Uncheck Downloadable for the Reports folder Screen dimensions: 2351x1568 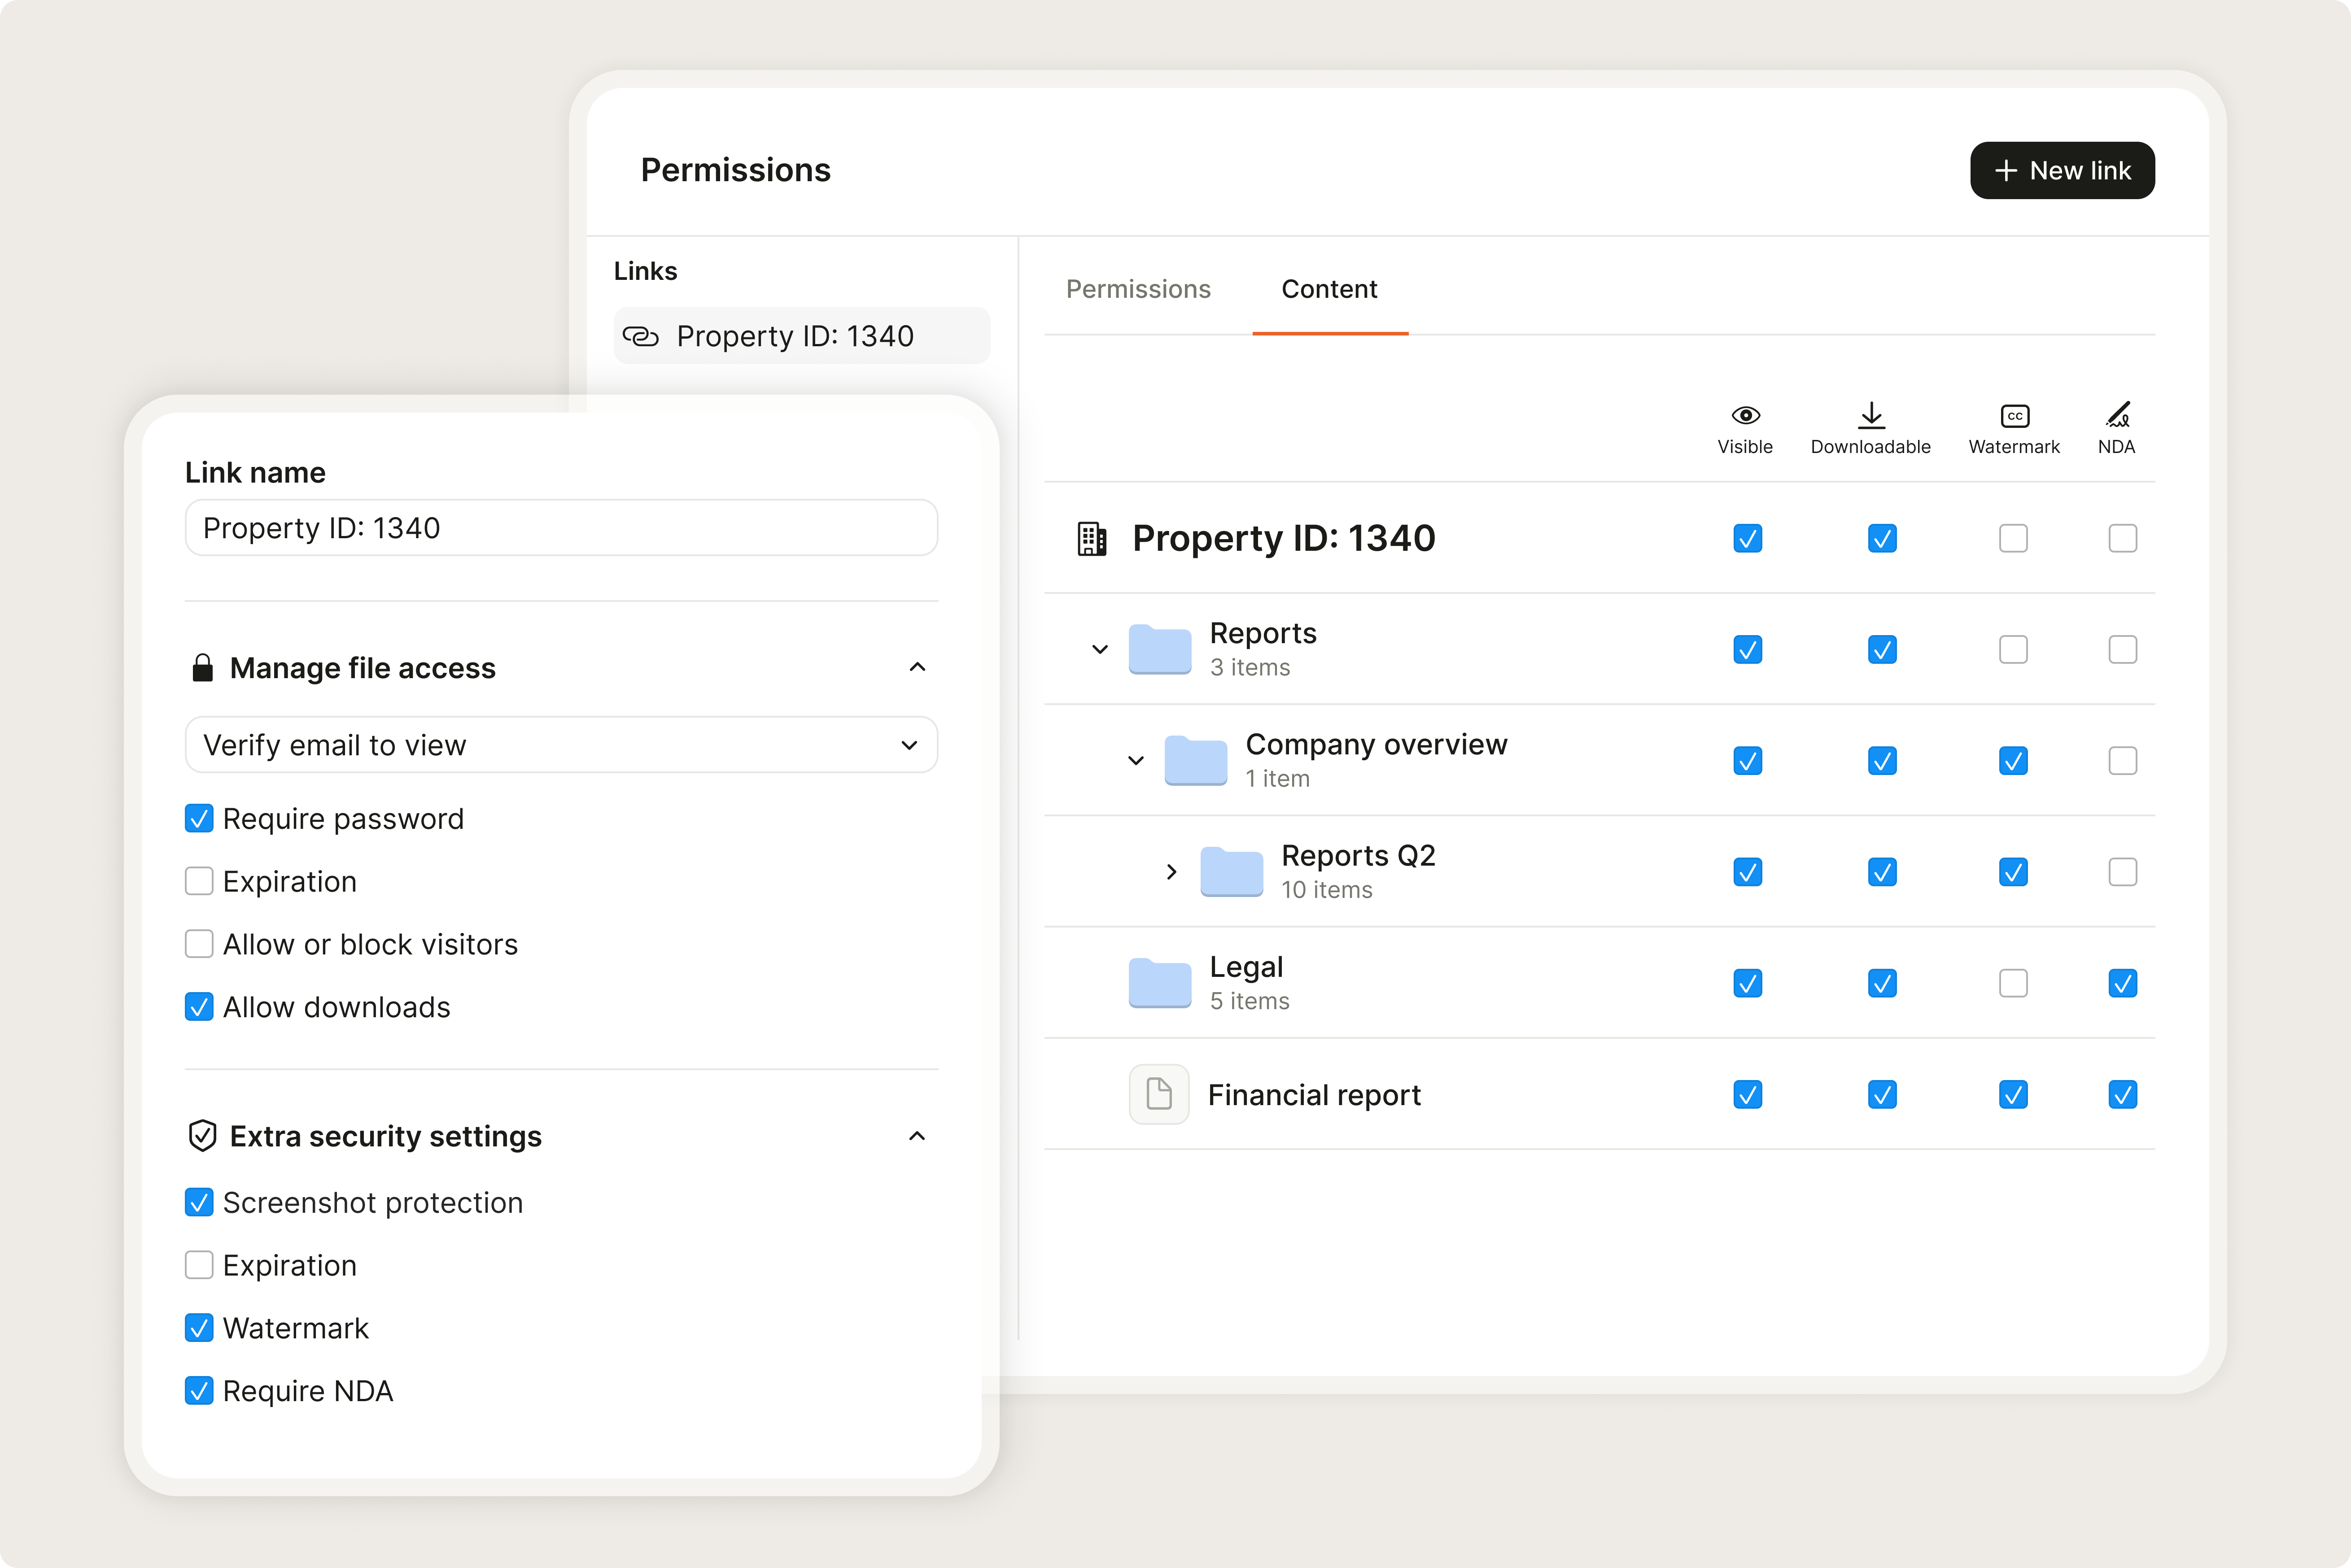click(x=1882, y=650)
